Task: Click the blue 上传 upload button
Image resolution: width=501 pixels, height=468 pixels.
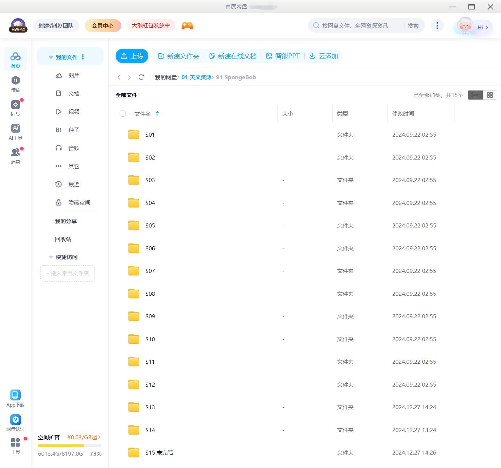Action: click(132, 56)
